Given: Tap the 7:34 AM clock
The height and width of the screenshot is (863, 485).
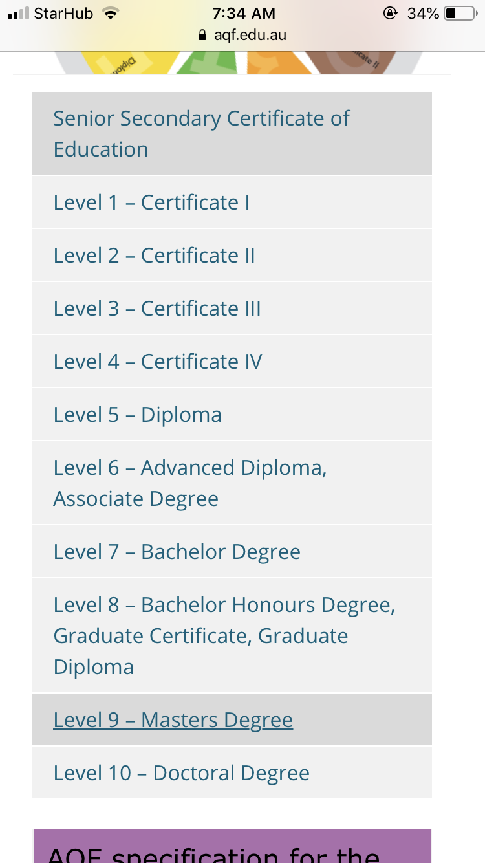Looking at the screenshot, I should 243,14.
